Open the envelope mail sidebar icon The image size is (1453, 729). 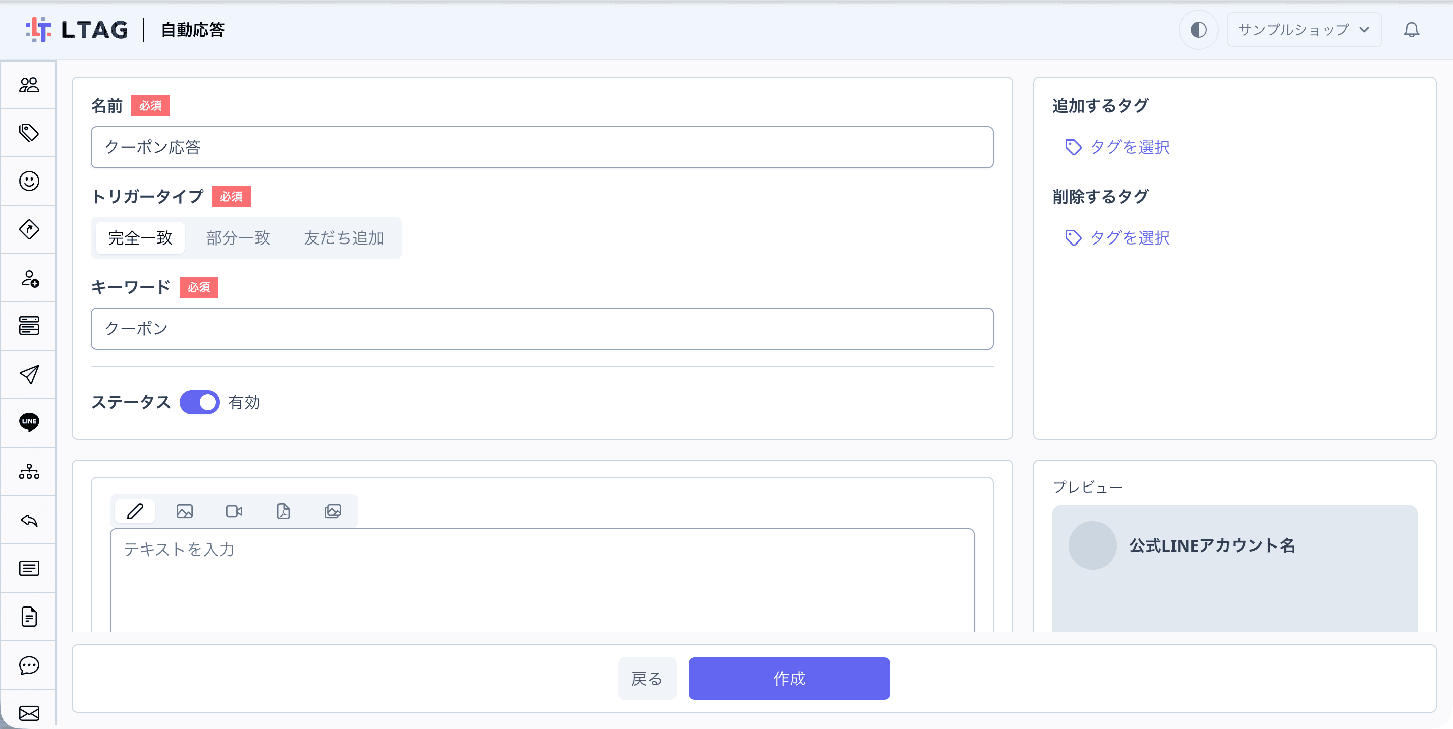coord(29,713)
